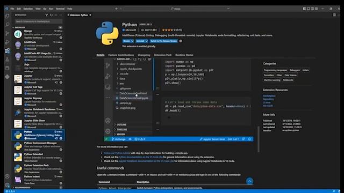Screen dimensions: 344x193
Task: Switch to the Runtime Status tab
Action: coord(184,55)
